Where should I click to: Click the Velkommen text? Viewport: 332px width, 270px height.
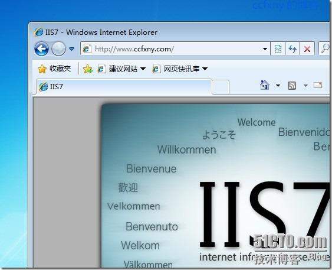(x=134, y=206)
